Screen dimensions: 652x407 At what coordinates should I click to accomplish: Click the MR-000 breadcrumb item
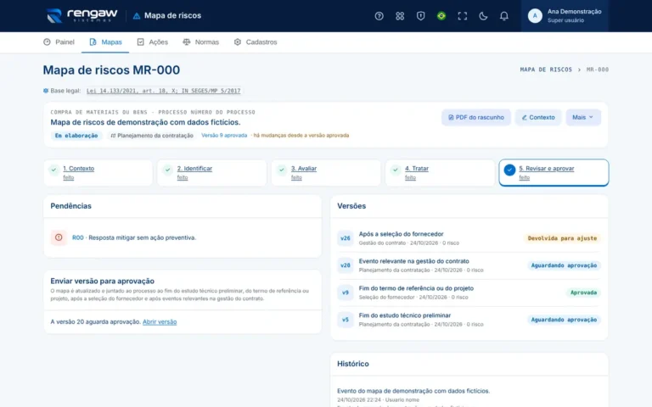pos(597,70)
